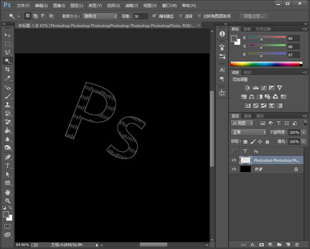Viewport: 310px width, 249px height.
Task: Click the Add layer mask icon
Action: (262, 245)
